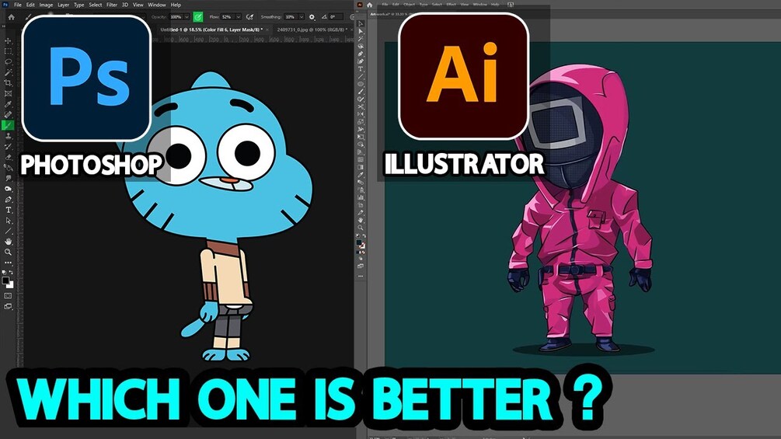This screenshot has height=439, width=781.
Task: Toggle Quick Mask mode in Photoshop
Action: click(x=8, y=295)
